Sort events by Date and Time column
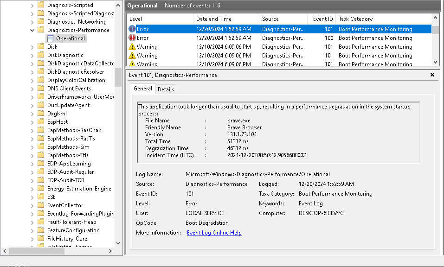Viewport: 444px width, 267px height. 226,19
